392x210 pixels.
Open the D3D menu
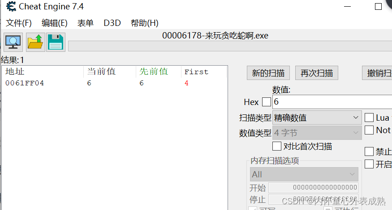pyautogui.click(x=112, y=23)
